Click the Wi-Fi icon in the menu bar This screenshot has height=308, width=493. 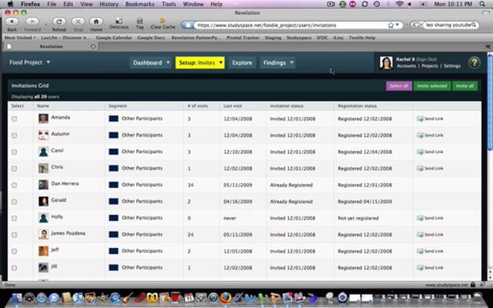[399, 4]
